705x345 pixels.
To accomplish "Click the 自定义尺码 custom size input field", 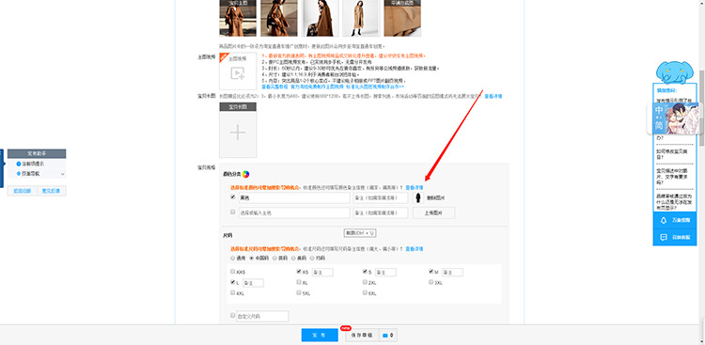I will pos(263,316).
